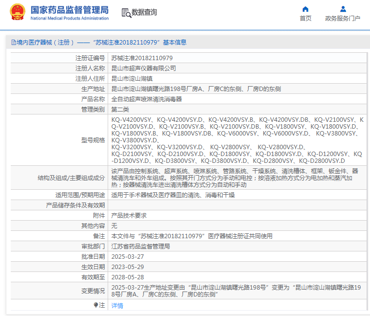Click the 首页 house icon
This screenshot has width=370, height=316.
[x=305, y=9]
